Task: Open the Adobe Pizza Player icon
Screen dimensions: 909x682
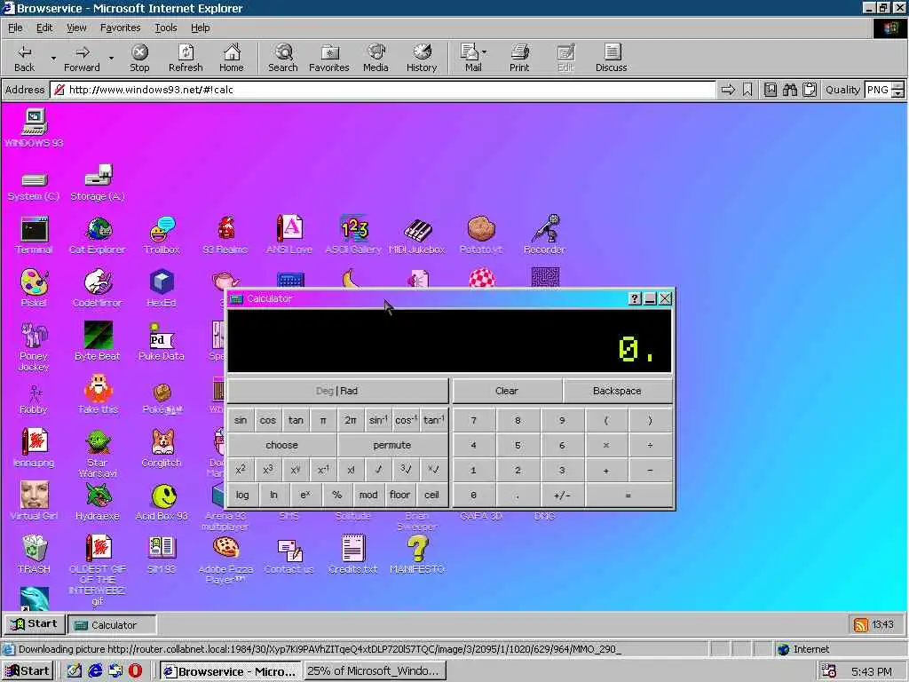Action: [225, 559]
